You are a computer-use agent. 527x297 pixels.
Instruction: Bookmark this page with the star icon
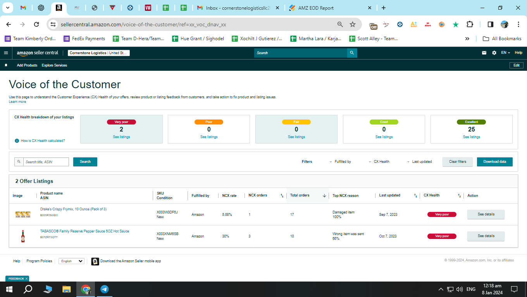coord(353,24)
